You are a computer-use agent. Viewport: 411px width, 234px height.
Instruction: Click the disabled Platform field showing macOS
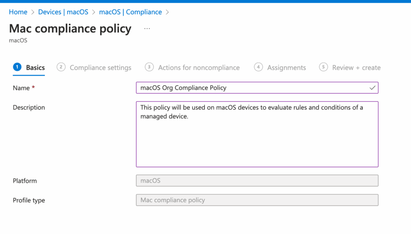[x=257, y=180]
